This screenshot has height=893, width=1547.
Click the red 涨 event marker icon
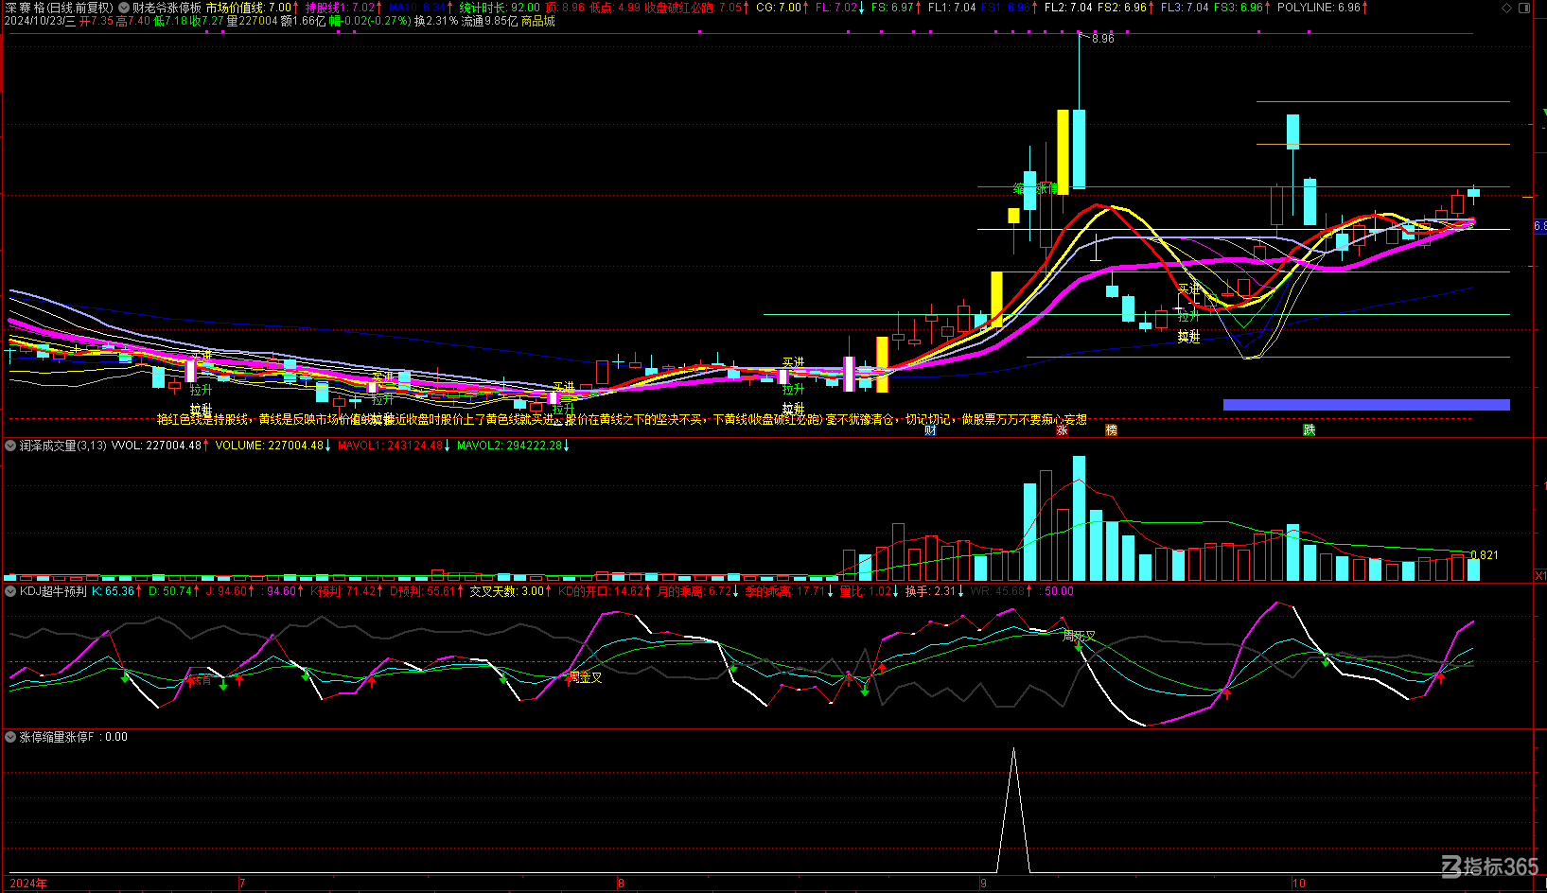tap(1062, 430)
